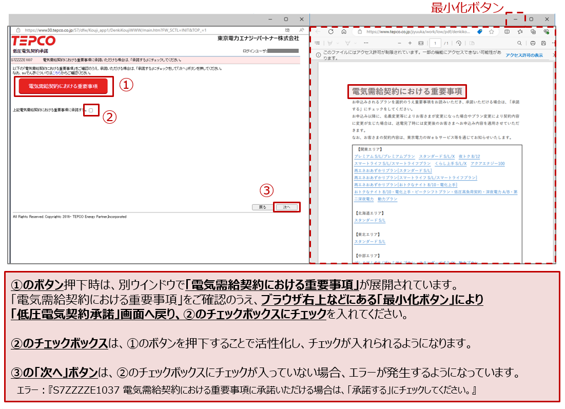Click the 電気需給契約における重要事項 PDF heading
565x409 pixels.
tap(407, 91)
